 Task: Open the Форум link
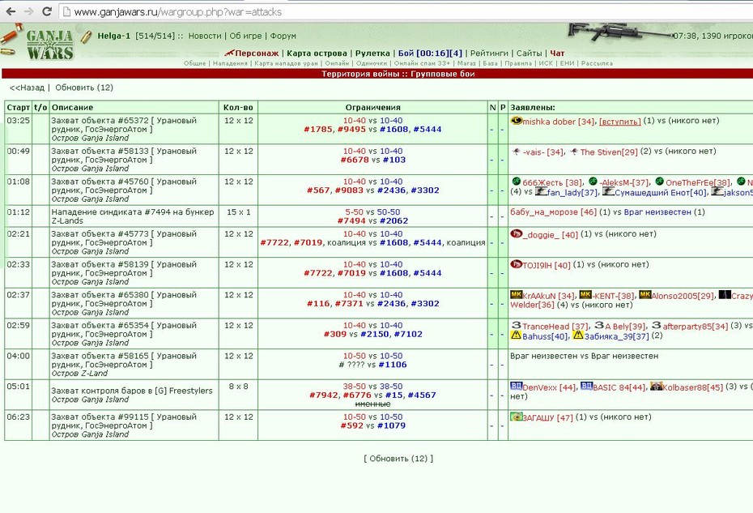[283, 36]
